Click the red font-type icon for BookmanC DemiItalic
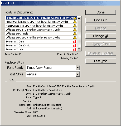121x126 pixels. [x=75, y=45]
